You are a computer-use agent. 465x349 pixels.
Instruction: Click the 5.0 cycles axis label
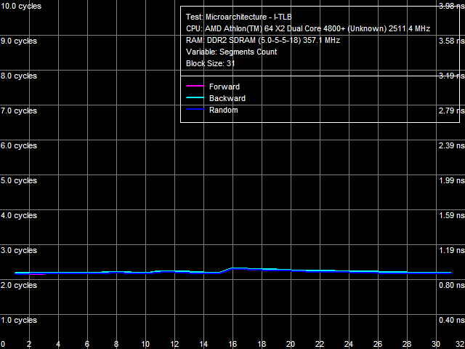pyautogui.click(x=19, y=180)
